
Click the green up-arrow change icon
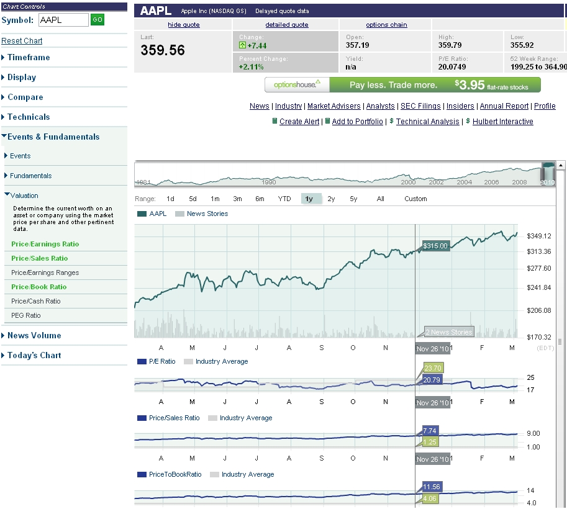[242, 45]
